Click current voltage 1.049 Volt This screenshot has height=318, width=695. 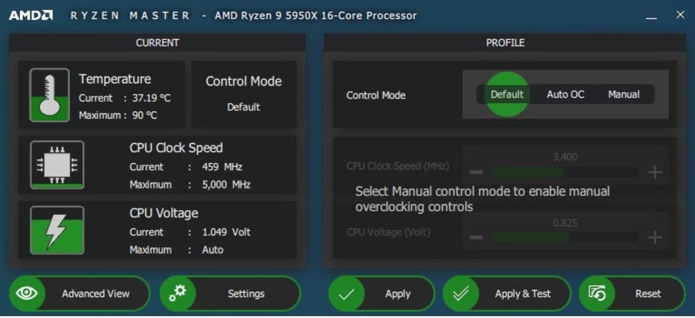point(226,232)
